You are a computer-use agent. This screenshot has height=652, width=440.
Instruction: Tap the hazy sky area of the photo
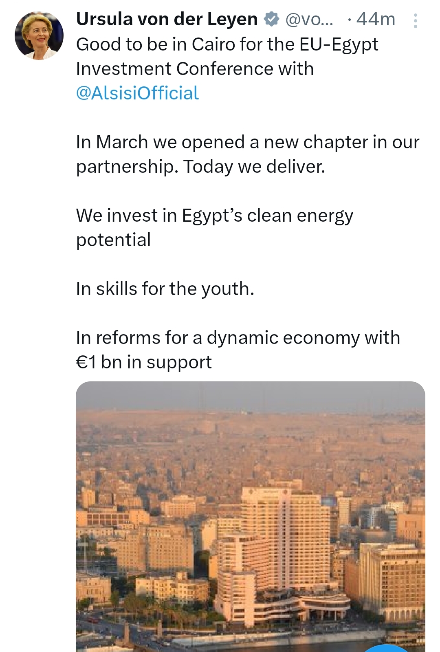tap(250, 396)
